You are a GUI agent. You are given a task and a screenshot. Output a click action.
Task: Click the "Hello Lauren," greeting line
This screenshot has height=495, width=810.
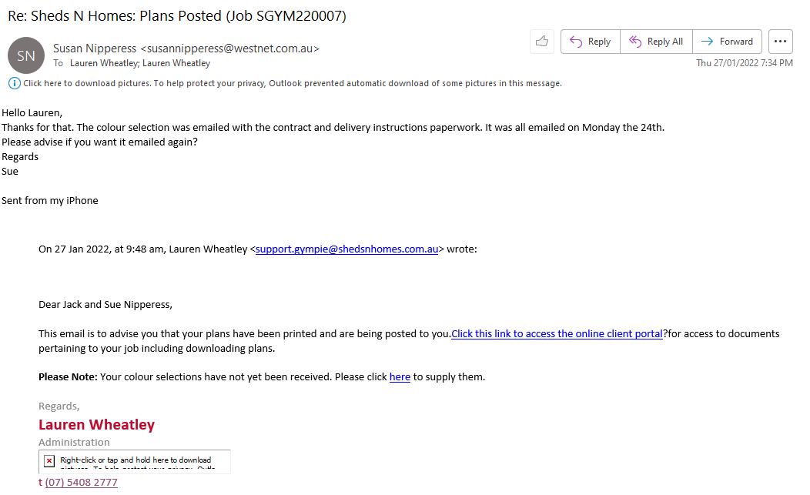coord(32,112)
